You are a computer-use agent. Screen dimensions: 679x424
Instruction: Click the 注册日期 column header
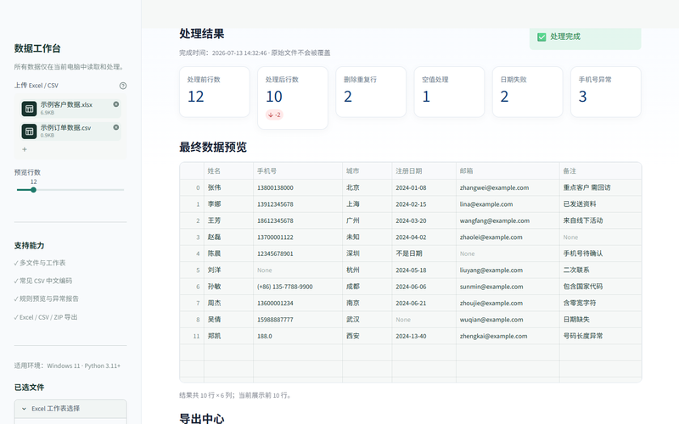click(424, 171)
